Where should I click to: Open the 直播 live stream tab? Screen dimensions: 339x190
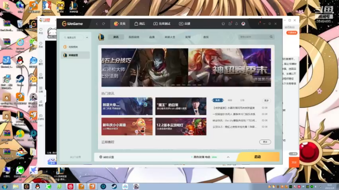tap(185, 24)
